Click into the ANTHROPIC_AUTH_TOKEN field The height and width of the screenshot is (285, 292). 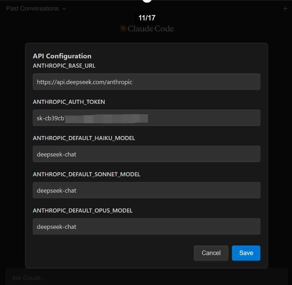click(x=146, y=118)
